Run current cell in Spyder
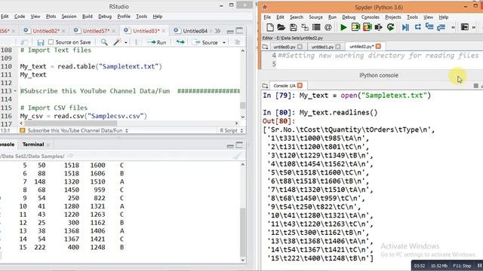The height and width of the screenshot is (271, 483). (x=355, y=27)
